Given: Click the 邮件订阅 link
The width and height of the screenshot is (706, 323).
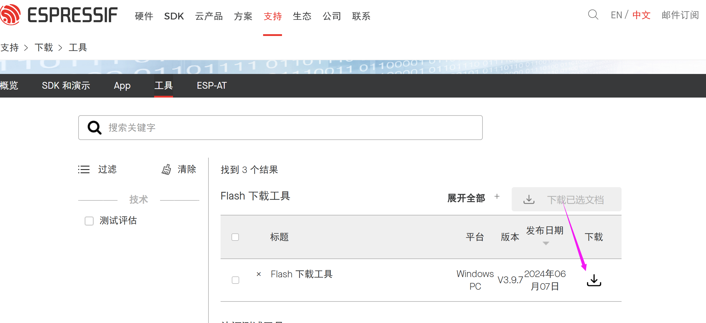Looking at the screenshot, I should click(x=680, y=15).
